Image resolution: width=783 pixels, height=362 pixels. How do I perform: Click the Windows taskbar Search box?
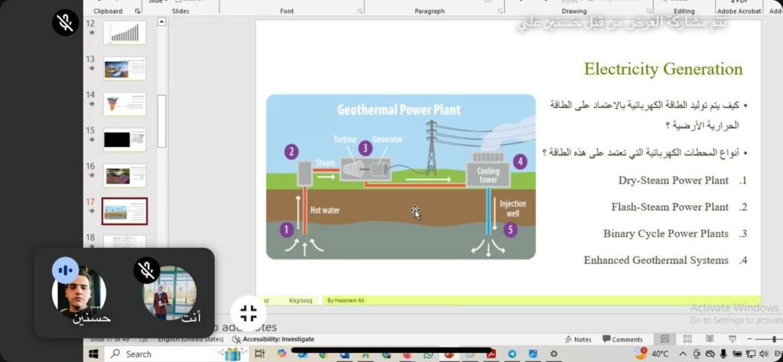coord(161,354)
